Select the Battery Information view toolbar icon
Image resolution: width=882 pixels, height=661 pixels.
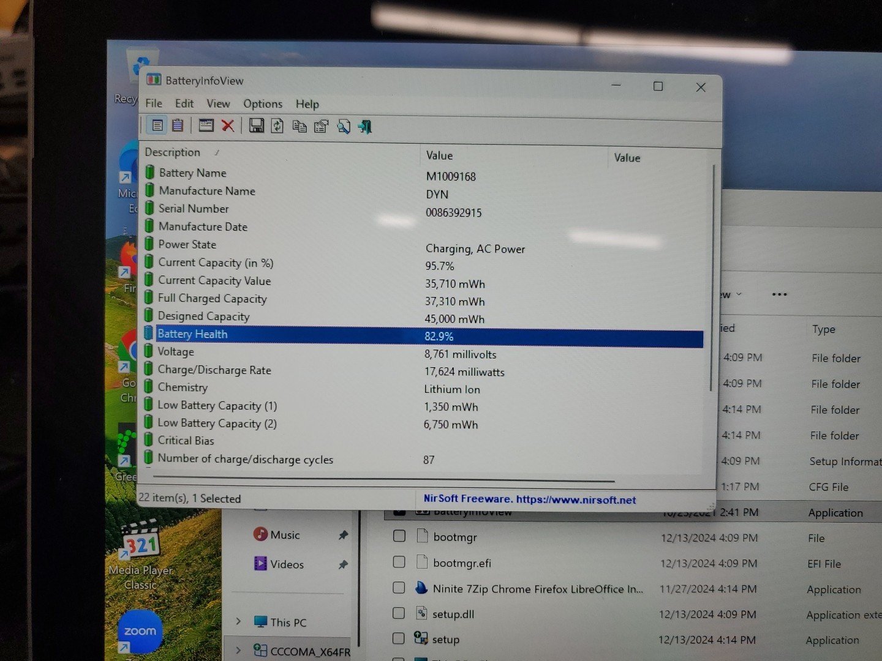(157, 125)
